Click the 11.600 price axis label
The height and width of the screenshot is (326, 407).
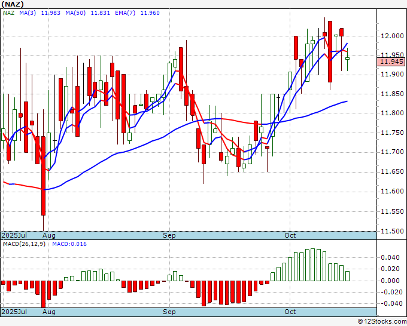click(x=392, y=191)
